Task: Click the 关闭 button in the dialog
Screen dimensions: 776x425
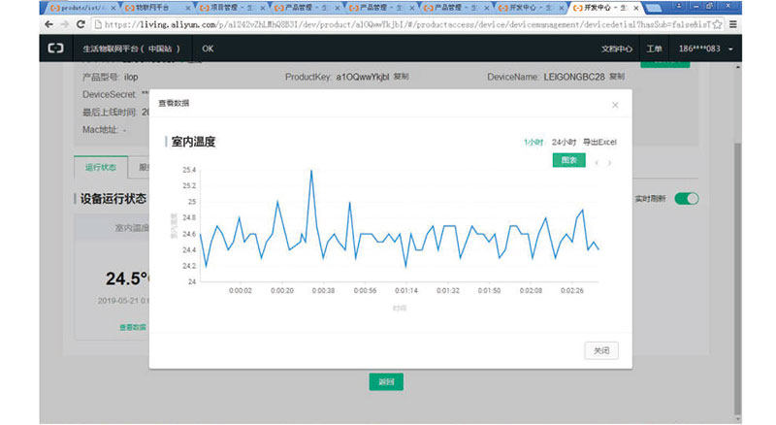Action: (x=601, y=350)
